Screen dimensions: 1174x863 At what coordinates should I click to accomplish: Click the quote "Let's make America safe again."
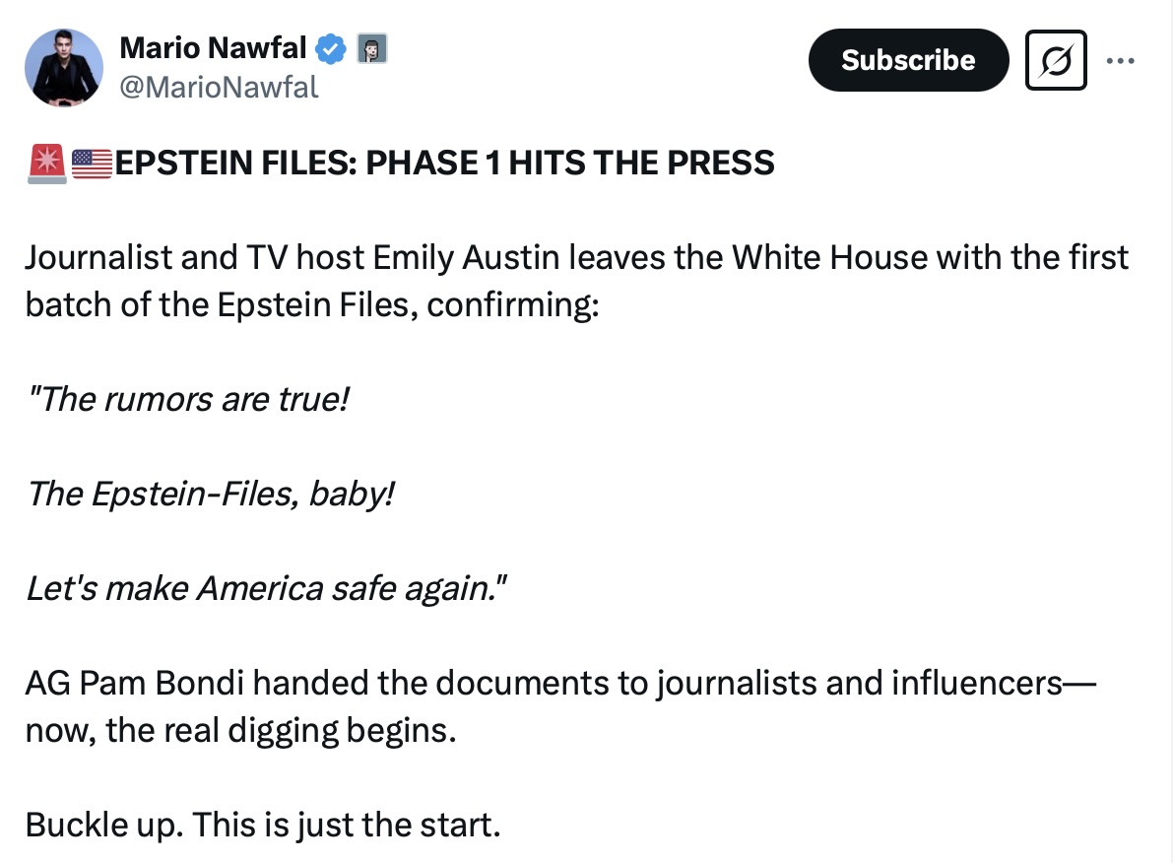click(x=266, y=588)
